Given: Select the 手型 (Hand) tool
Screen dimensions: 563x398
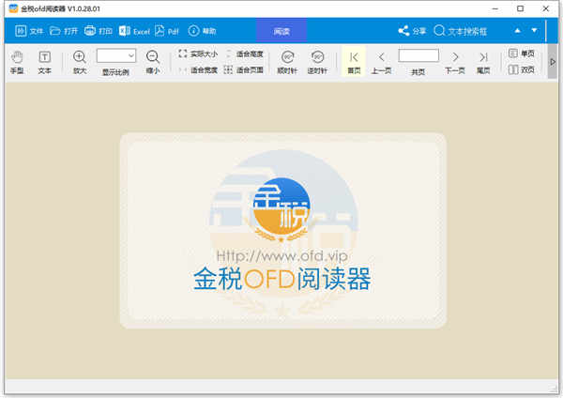Looking at the screenshot, I should tap(17, 62).
